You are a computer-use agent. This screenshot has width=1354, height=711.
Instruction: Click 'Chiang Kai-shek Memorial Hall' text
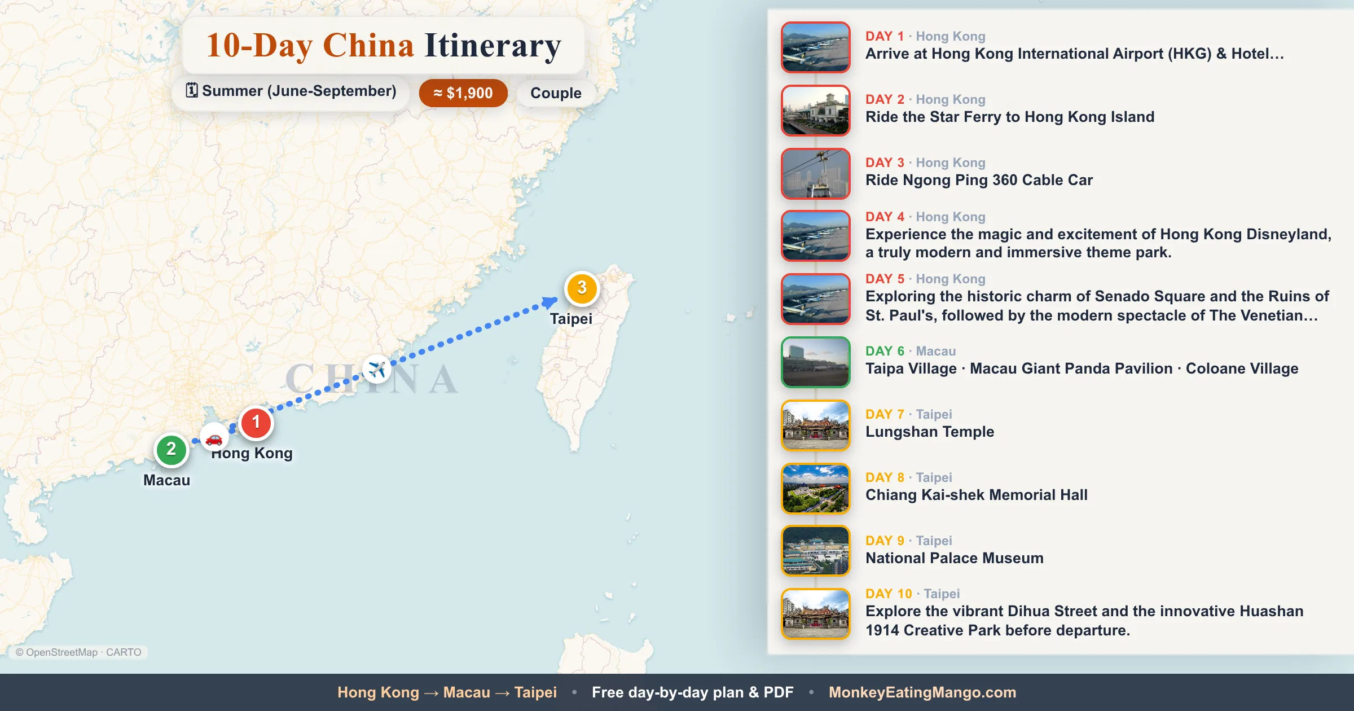977,495
